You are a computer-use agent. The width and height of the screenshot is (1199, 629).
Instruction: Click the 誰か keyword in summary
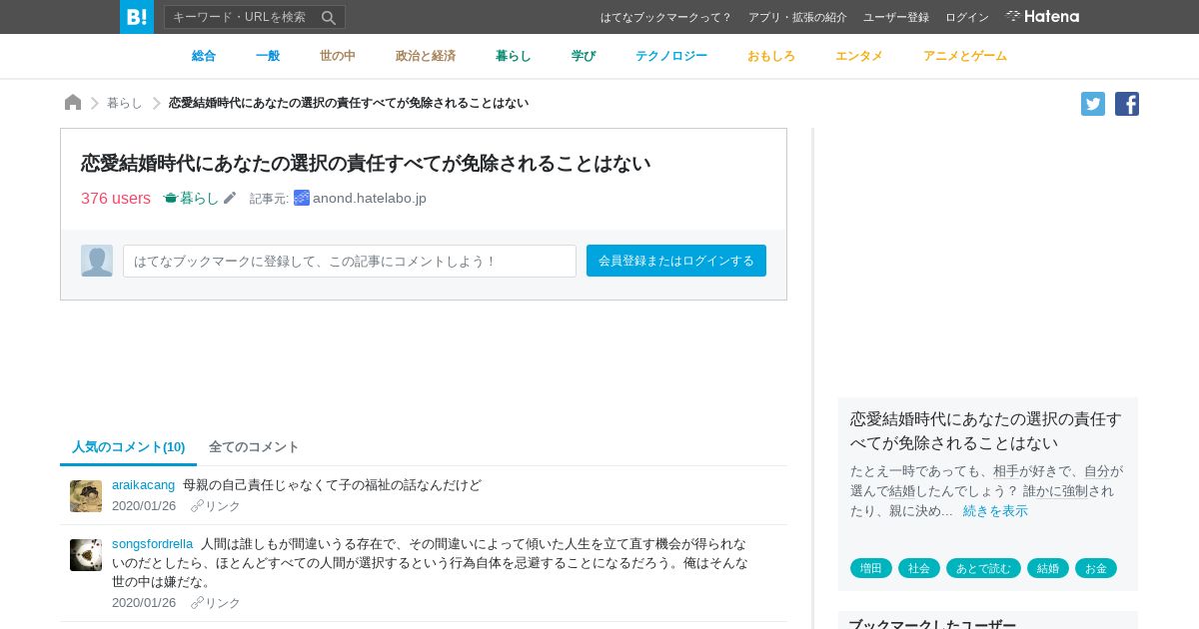tap(1036, 490)
